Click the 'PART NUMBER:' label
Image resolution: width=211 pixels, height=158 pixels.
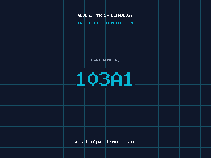point(105,60)
